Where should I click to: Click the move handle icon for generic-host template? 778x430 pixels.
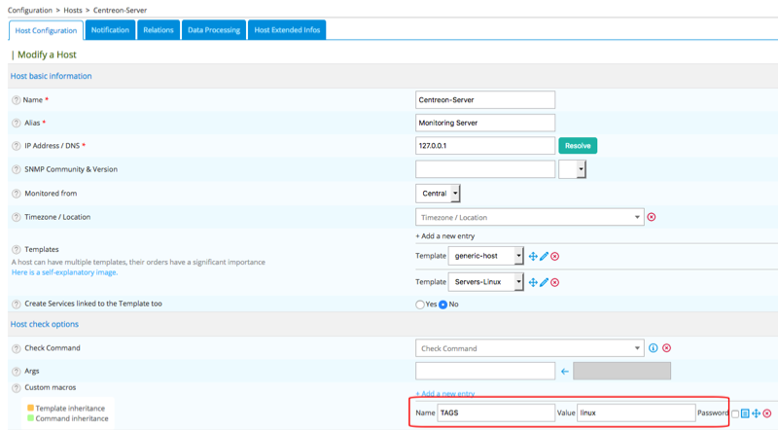click(x=533, y=257)
